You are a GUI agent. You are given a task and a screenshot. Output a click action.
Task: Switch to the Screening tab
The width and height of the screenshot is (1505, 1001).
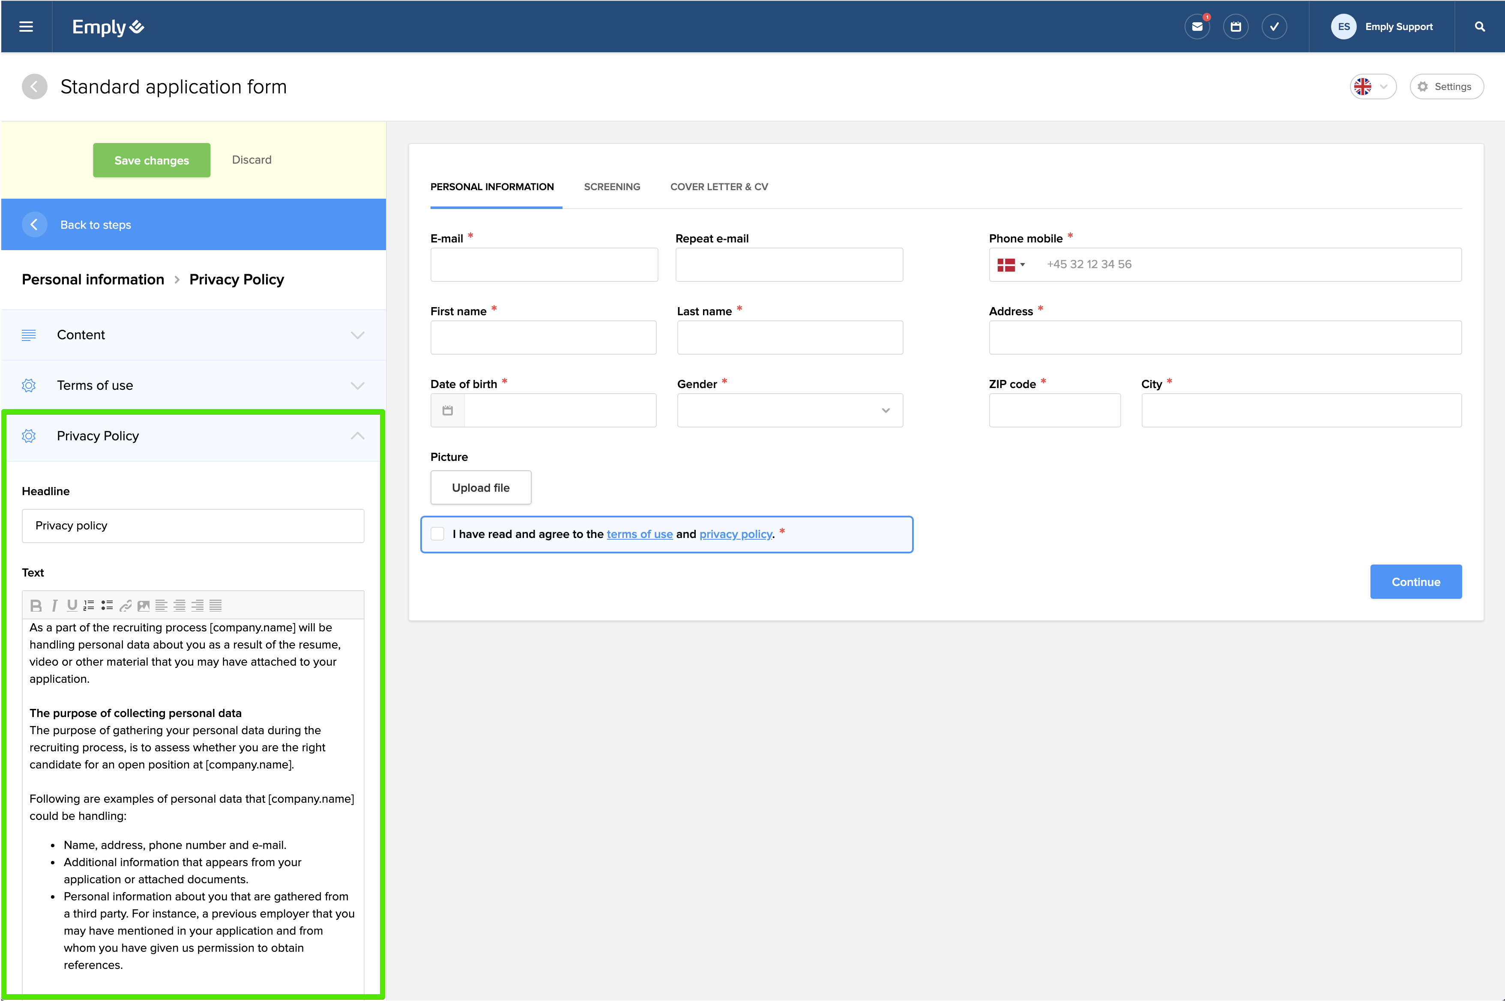coord(612,187)
